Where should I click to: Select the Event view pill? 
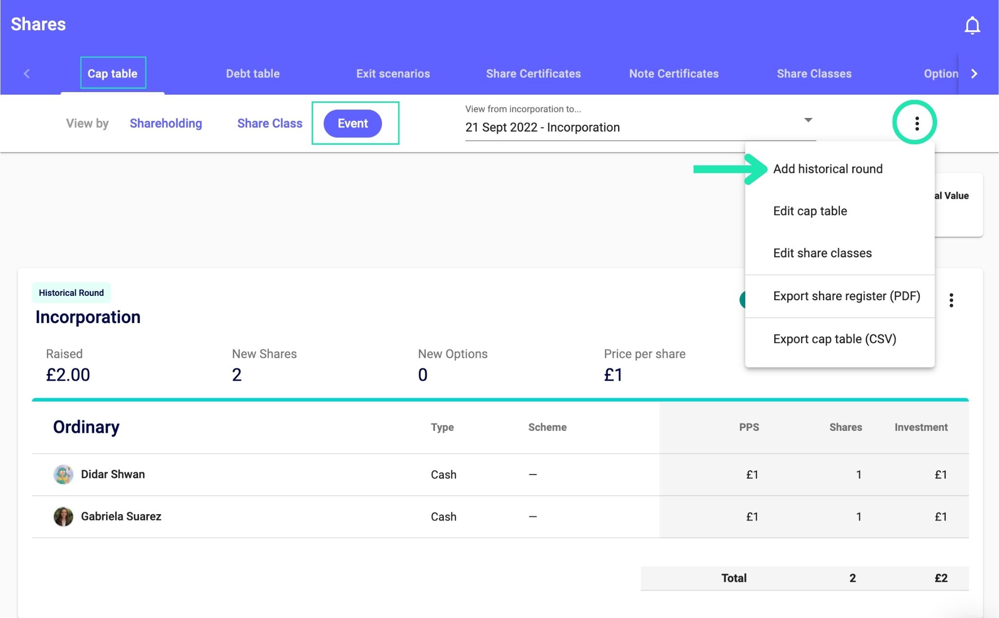[x=353, y=123]
